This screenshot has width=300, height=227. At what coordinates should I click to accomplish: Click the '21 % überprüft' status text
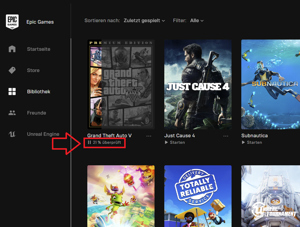click(107, 142)
